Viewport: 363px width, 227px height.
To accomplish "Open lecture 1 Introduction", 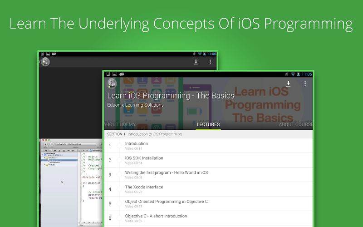I will click(x=208, y=146).
